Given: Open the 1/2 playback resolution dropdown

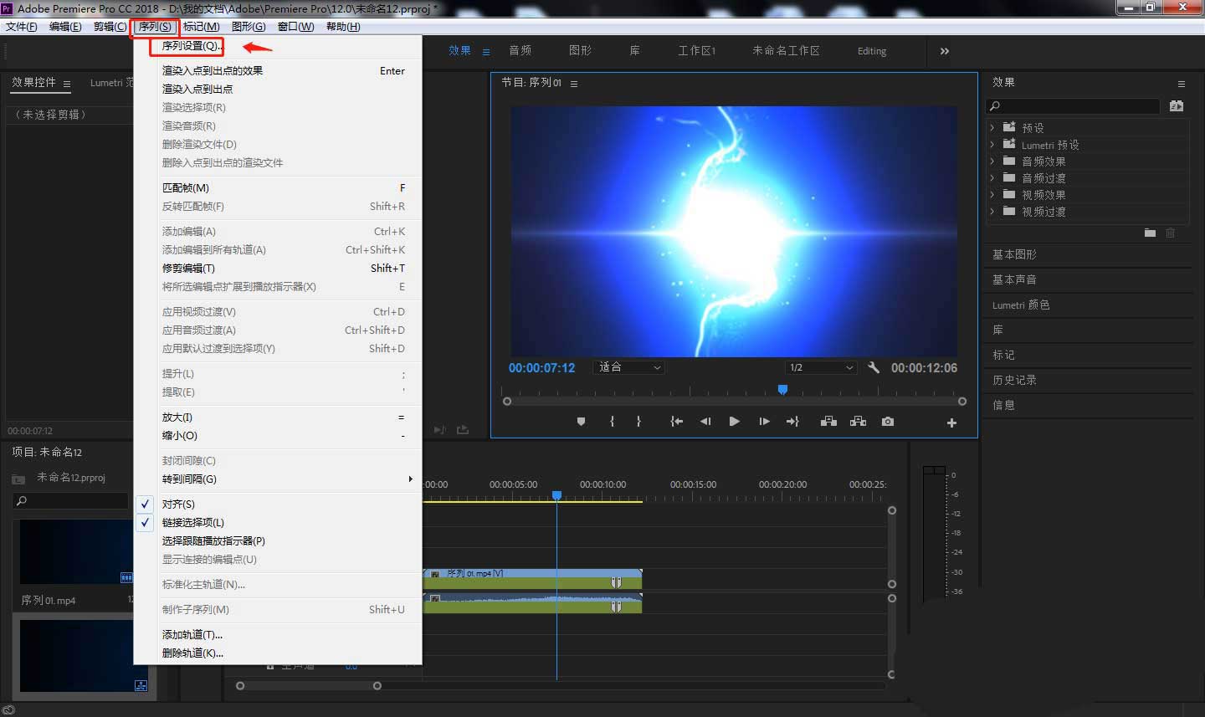Looking at the screenshot, I should (820, 367).
